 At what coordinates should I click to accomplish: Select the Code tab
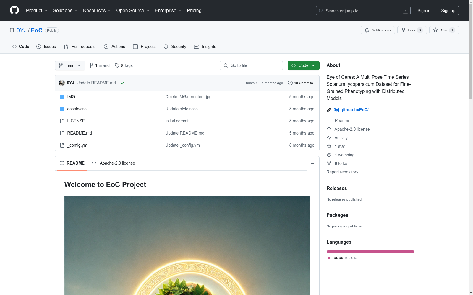(x=20, y=47)
